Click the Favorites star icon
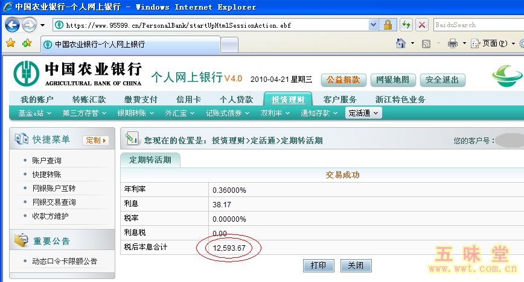524x282 pixels. (x=10, y=43)
